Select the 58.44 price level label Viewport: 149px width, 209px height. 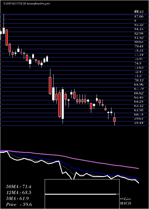[x=139, y=123]
